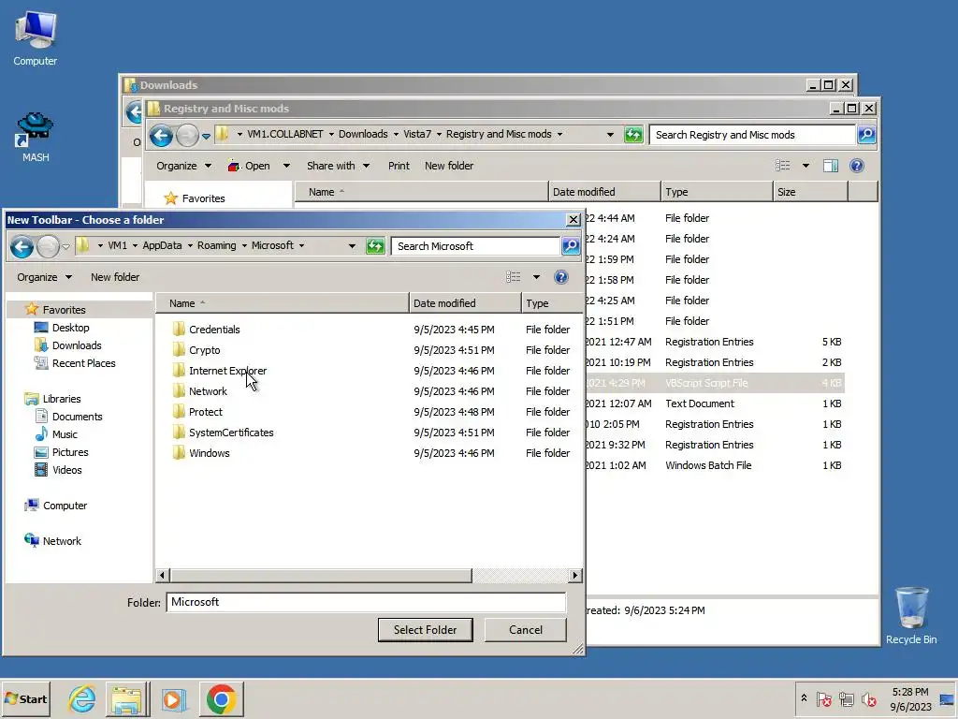Click Computer in the dialog navigation pane

pyautogui.click(x=65, y=506)
